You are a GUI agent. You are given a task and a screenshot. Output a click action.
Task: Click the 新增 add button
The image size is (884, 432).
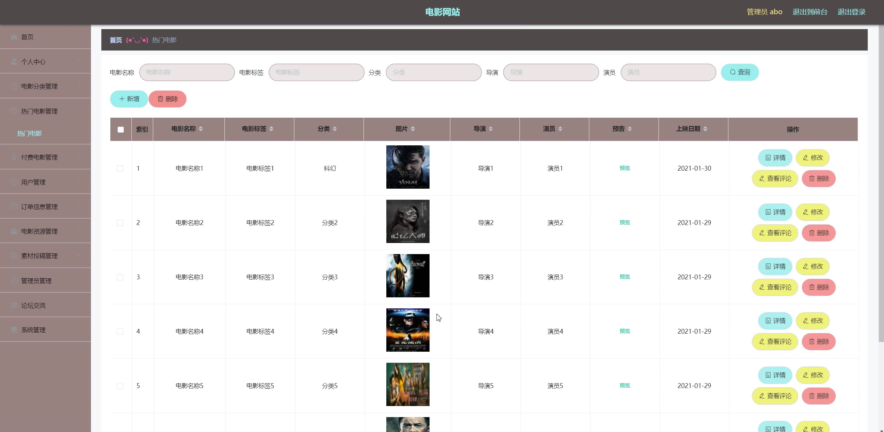tap(129, 99)
